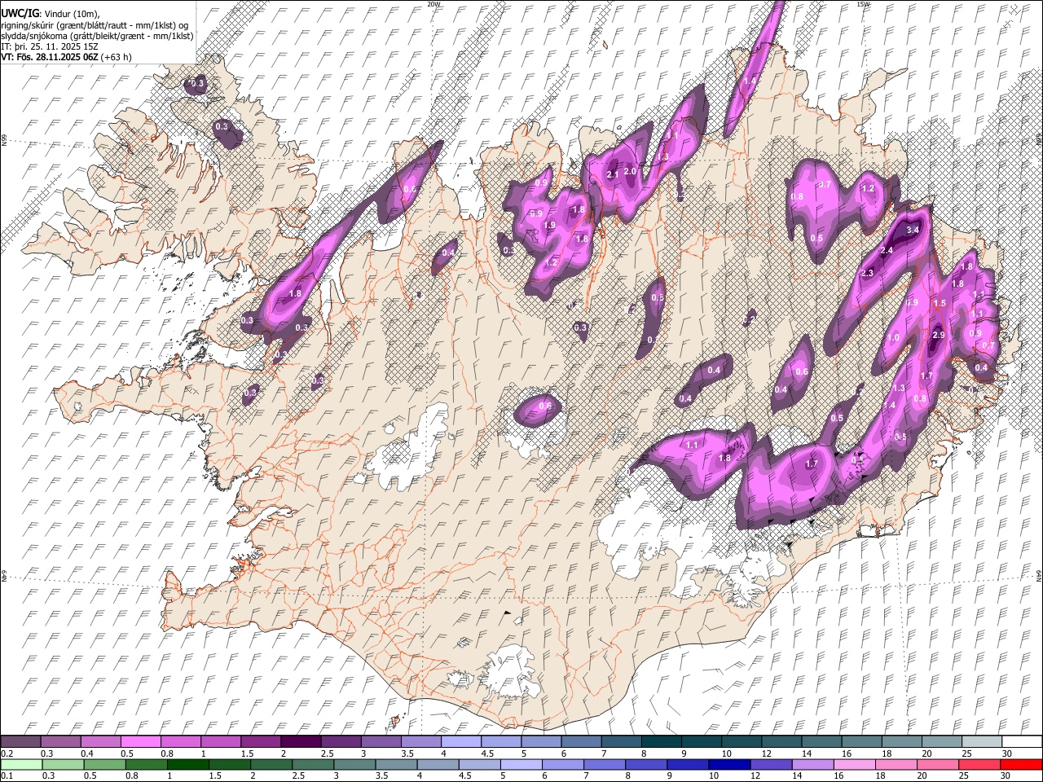
Task: Click the 2.9 precipitation value on map
Action: 938,335
